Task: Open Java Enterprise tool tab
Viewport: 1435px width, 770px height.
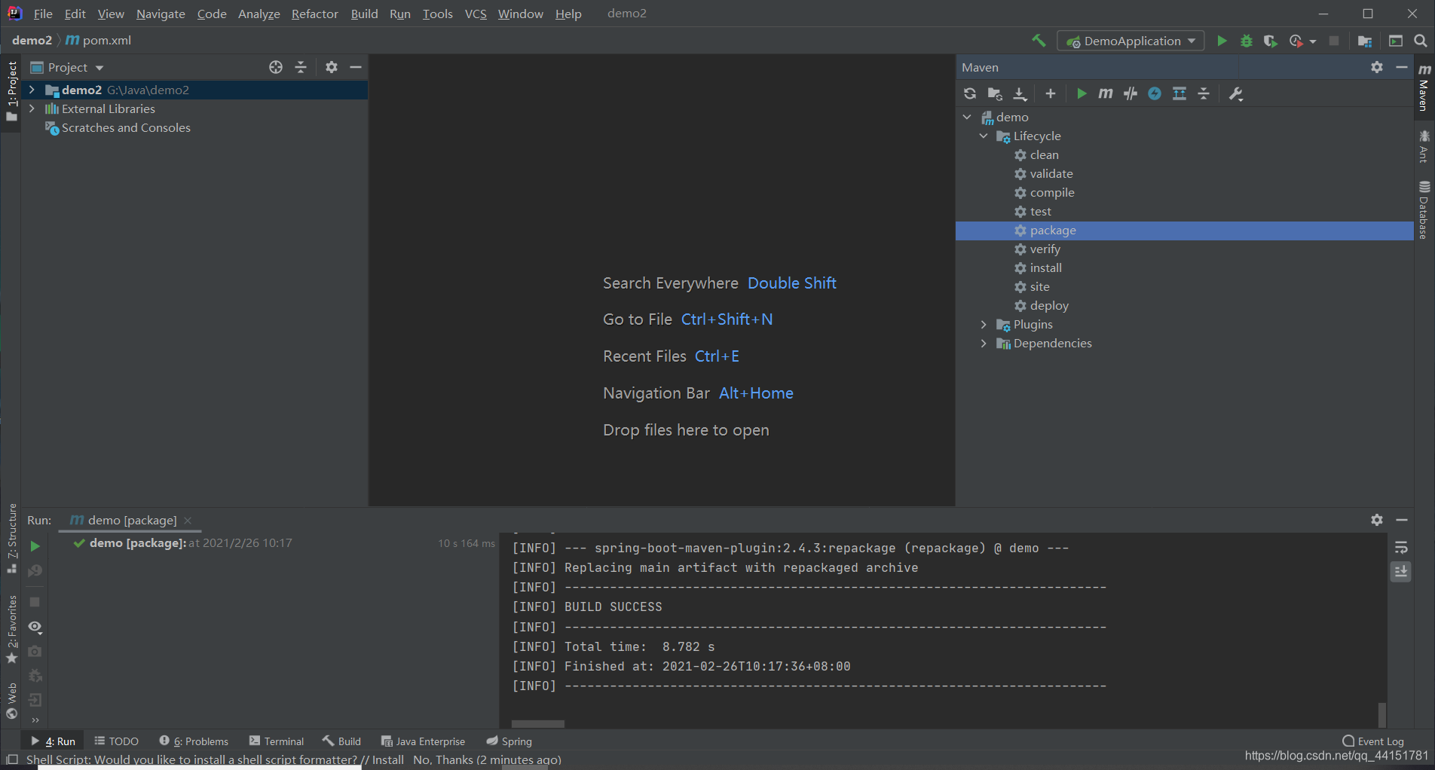Action: tap(423, 741)
